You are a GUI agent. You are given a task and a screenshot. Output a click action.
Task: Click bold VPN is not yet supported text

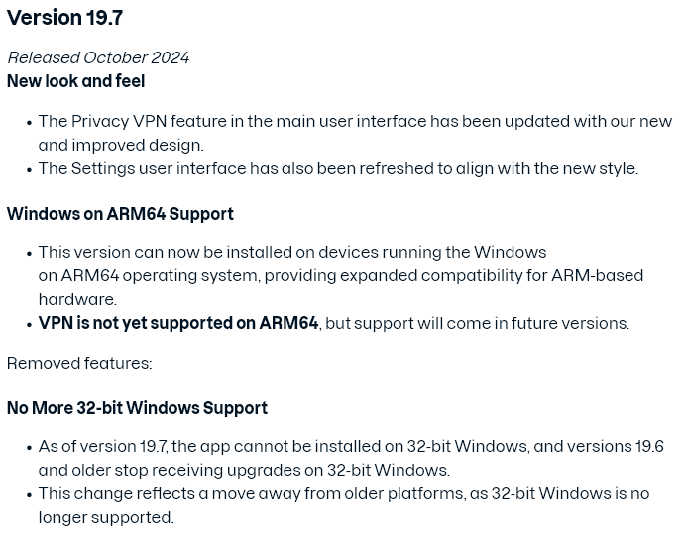coord(178,323)
